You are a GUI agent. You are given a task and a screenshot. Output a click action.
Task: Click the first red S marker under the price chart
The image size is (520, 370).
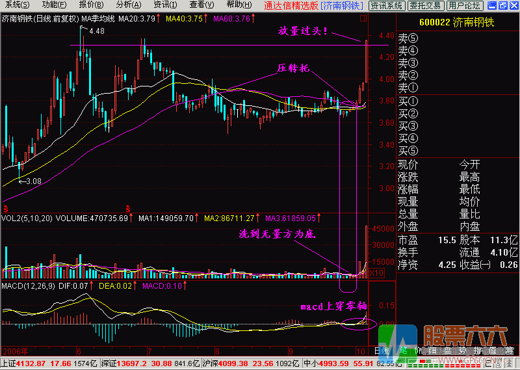5,209
